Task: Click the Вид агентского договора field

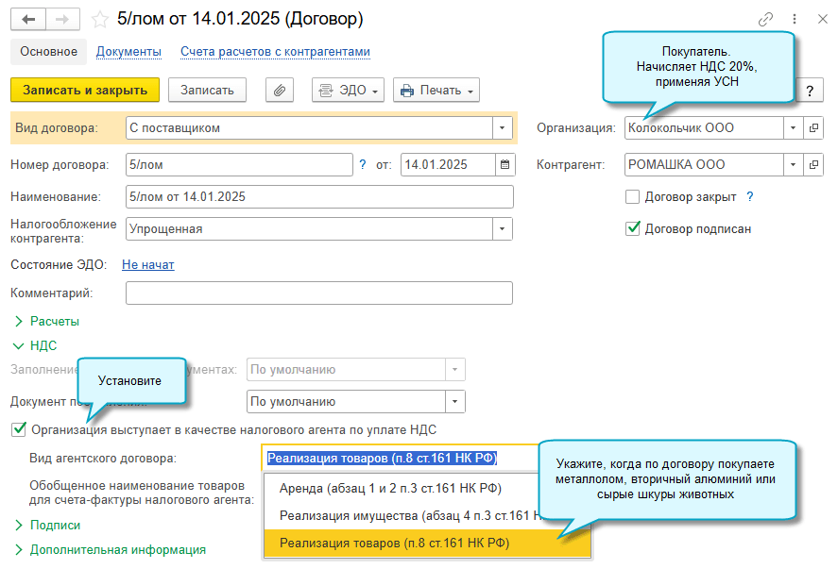Action: [x=401, y=458]
